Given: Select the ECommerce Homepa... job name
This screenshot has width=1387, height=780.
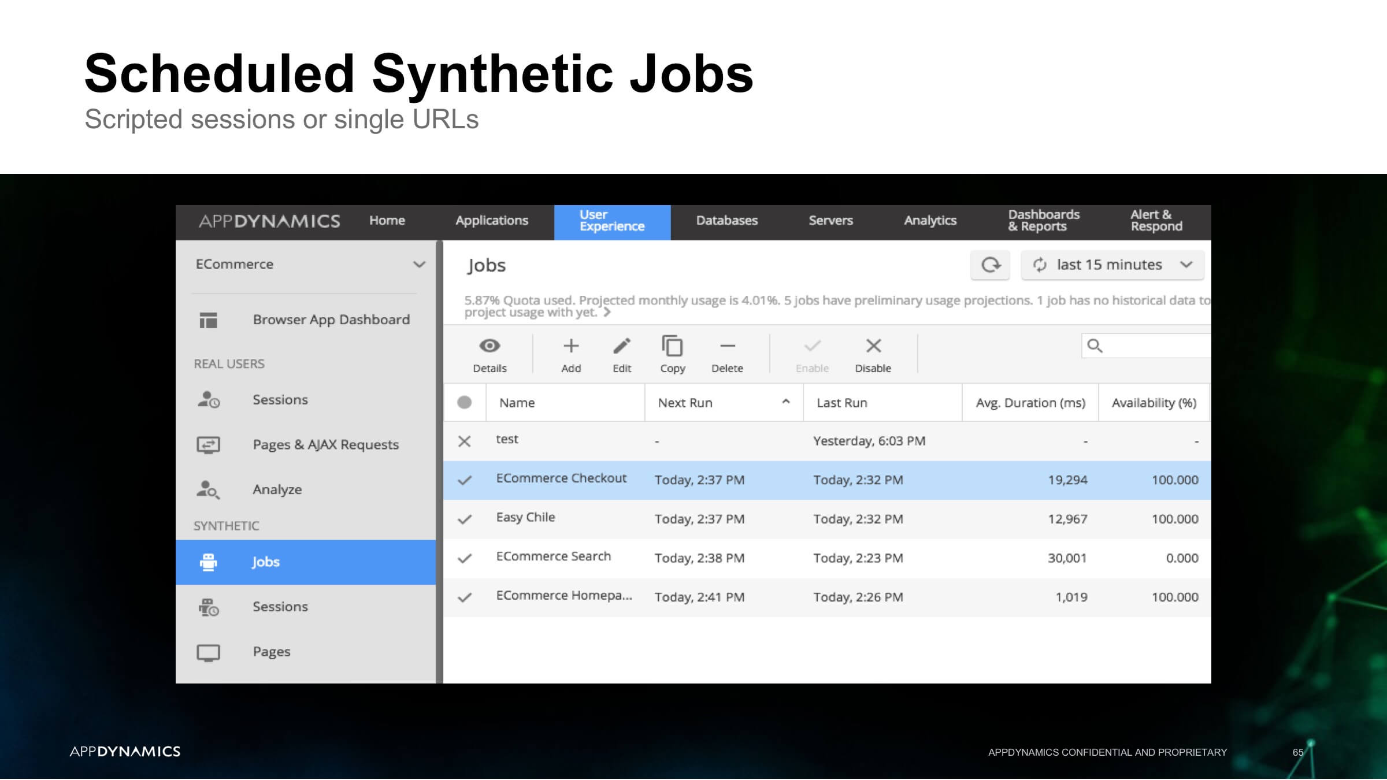Looking at the screenshot, I should pos(564,595).
